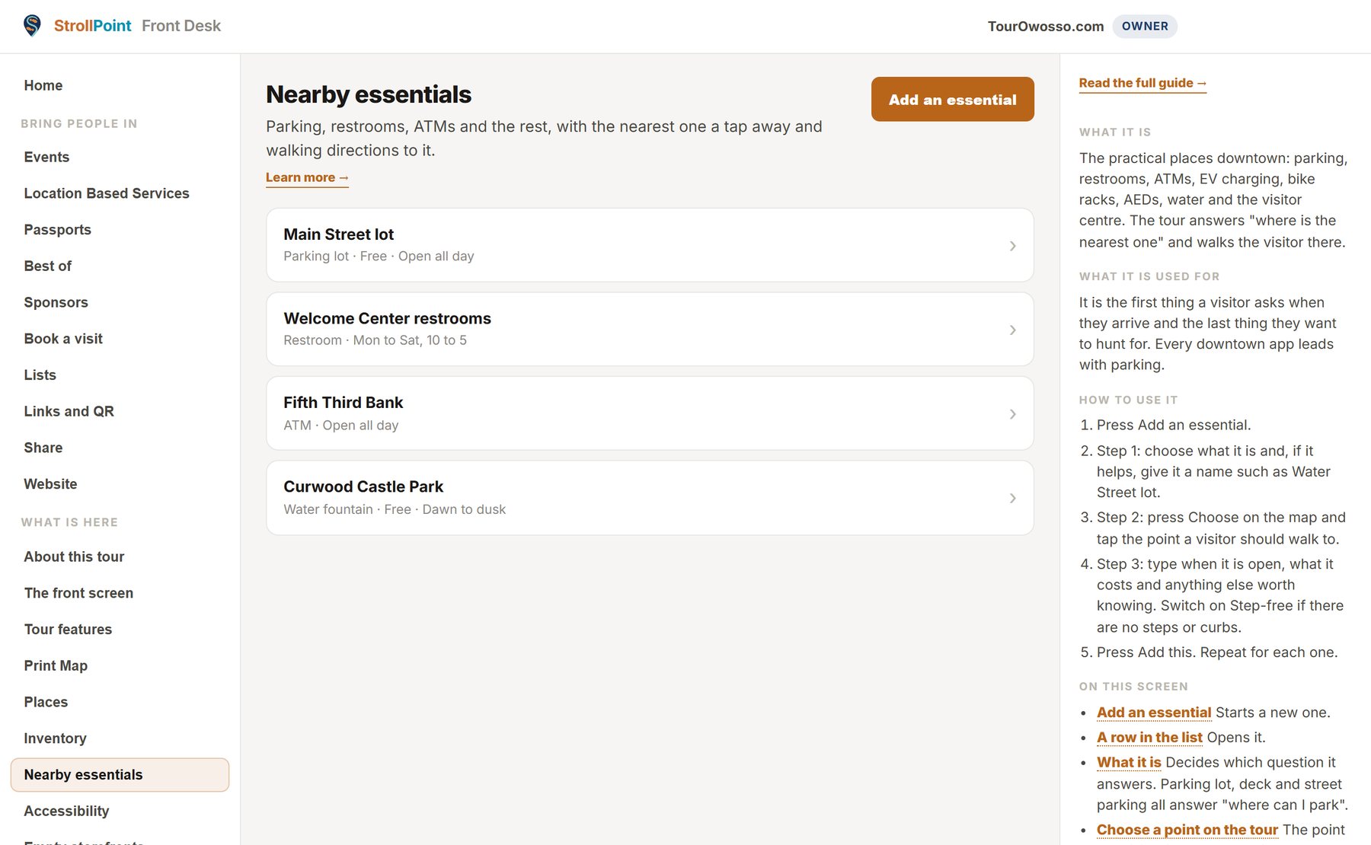Viewport: 1371px width, 845px height.
Task: Open the Sponsors page
Action: pos(120,302)
